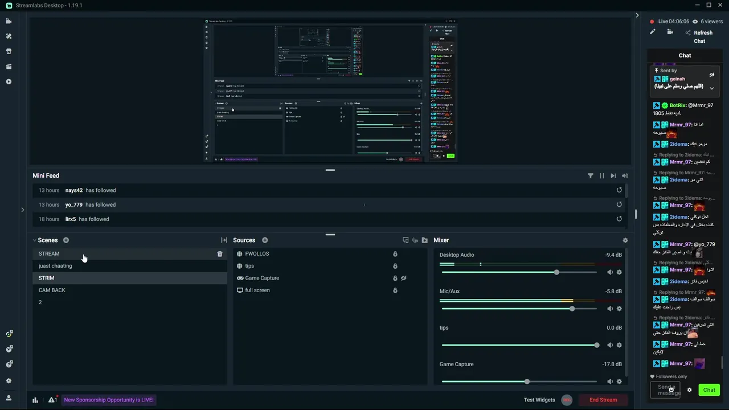Open the Editor tab in left sidebar
Image resolution: width=729 pixels, height=410 pixels.
pos(9,21)
